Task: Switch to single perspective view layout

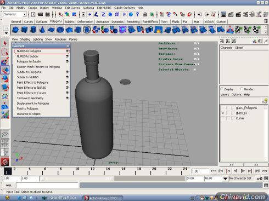Action: pyautogui.click(x=5, y=134)
